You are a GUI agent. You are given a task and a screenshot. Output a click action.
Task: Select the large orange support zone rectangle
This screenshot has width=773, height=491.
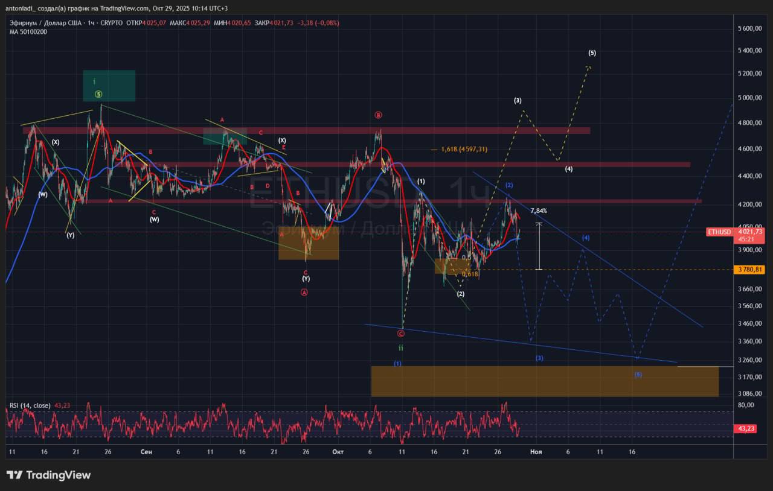545,381
